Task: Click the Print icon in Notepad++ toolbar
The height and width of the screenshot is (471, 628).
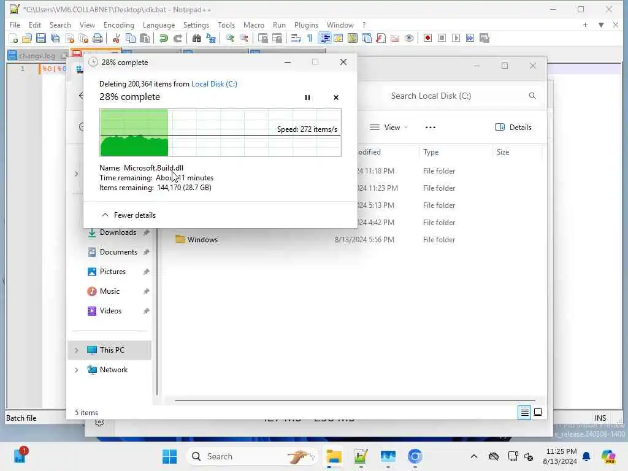Action: tap(98, 38)
